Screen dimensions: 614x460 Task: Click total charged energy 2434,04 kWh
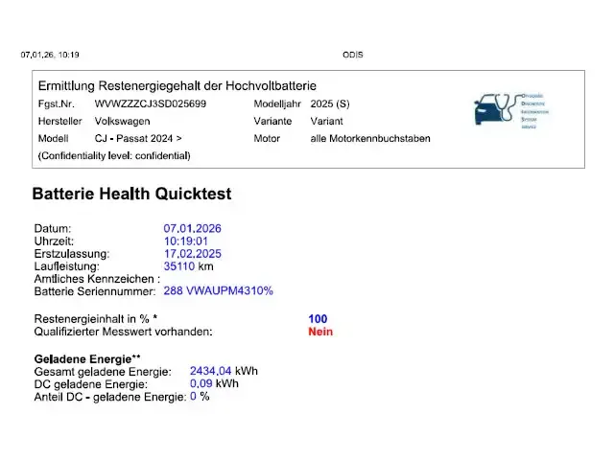coord(224,371)
